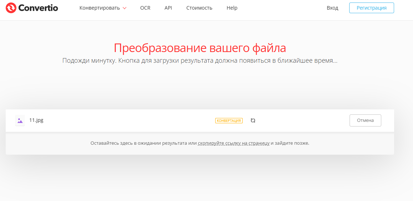
Task: Open the Стоимость pricing page
Action: (x=199, y=8)
